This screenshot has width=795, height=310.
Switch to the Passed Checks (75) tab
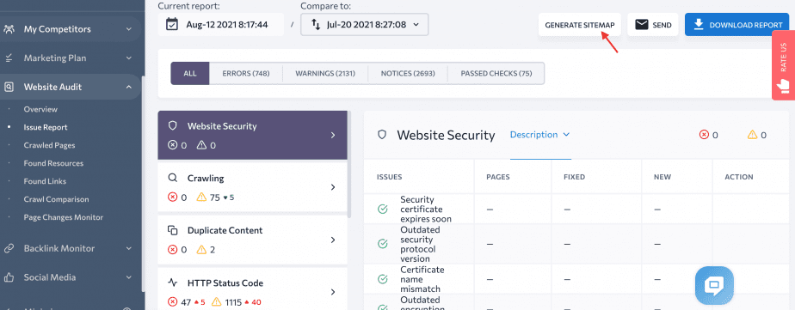[496, 73]
